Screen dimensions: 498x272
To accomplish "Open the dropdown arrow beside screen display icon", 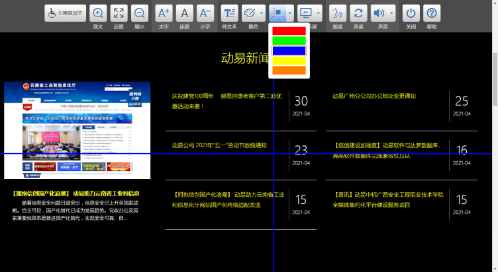I will [319, 13].
